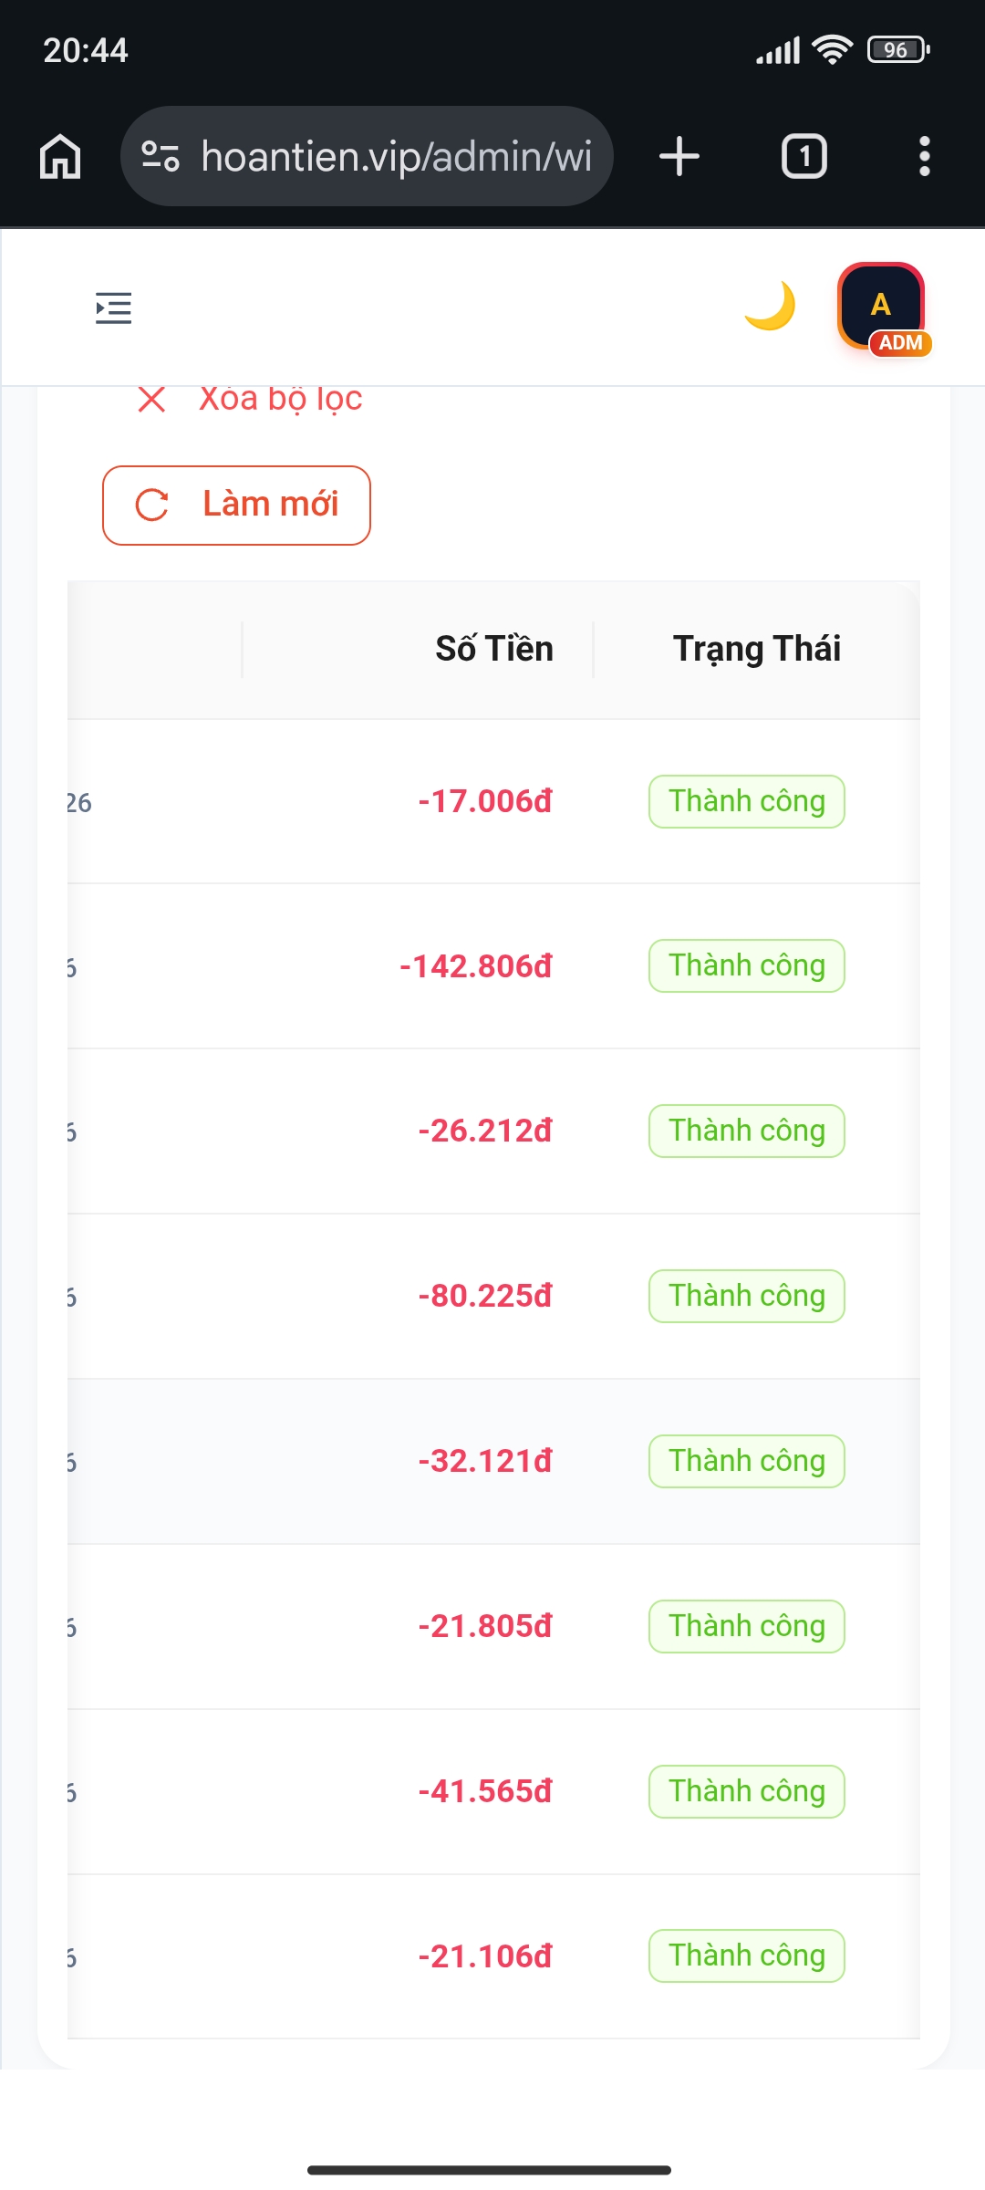This screenshot has height=2190, width=985.
Task: Open the ADM admin avatar menu
Action: click(x=882, y=308)
